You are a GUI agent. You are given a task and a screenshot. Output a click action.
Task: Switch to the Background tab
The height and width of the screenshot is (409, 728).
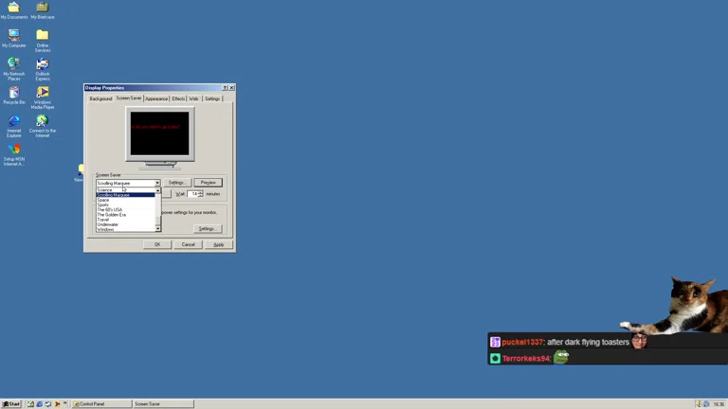[100, 98]
